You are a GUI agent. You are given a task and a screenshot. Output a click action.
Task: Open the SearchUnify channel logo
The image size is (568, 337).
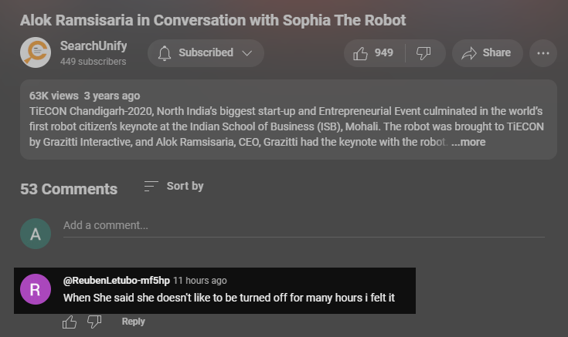[x=36, y=52]
